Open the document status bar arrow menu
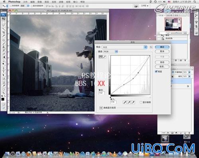 point(47,112)
